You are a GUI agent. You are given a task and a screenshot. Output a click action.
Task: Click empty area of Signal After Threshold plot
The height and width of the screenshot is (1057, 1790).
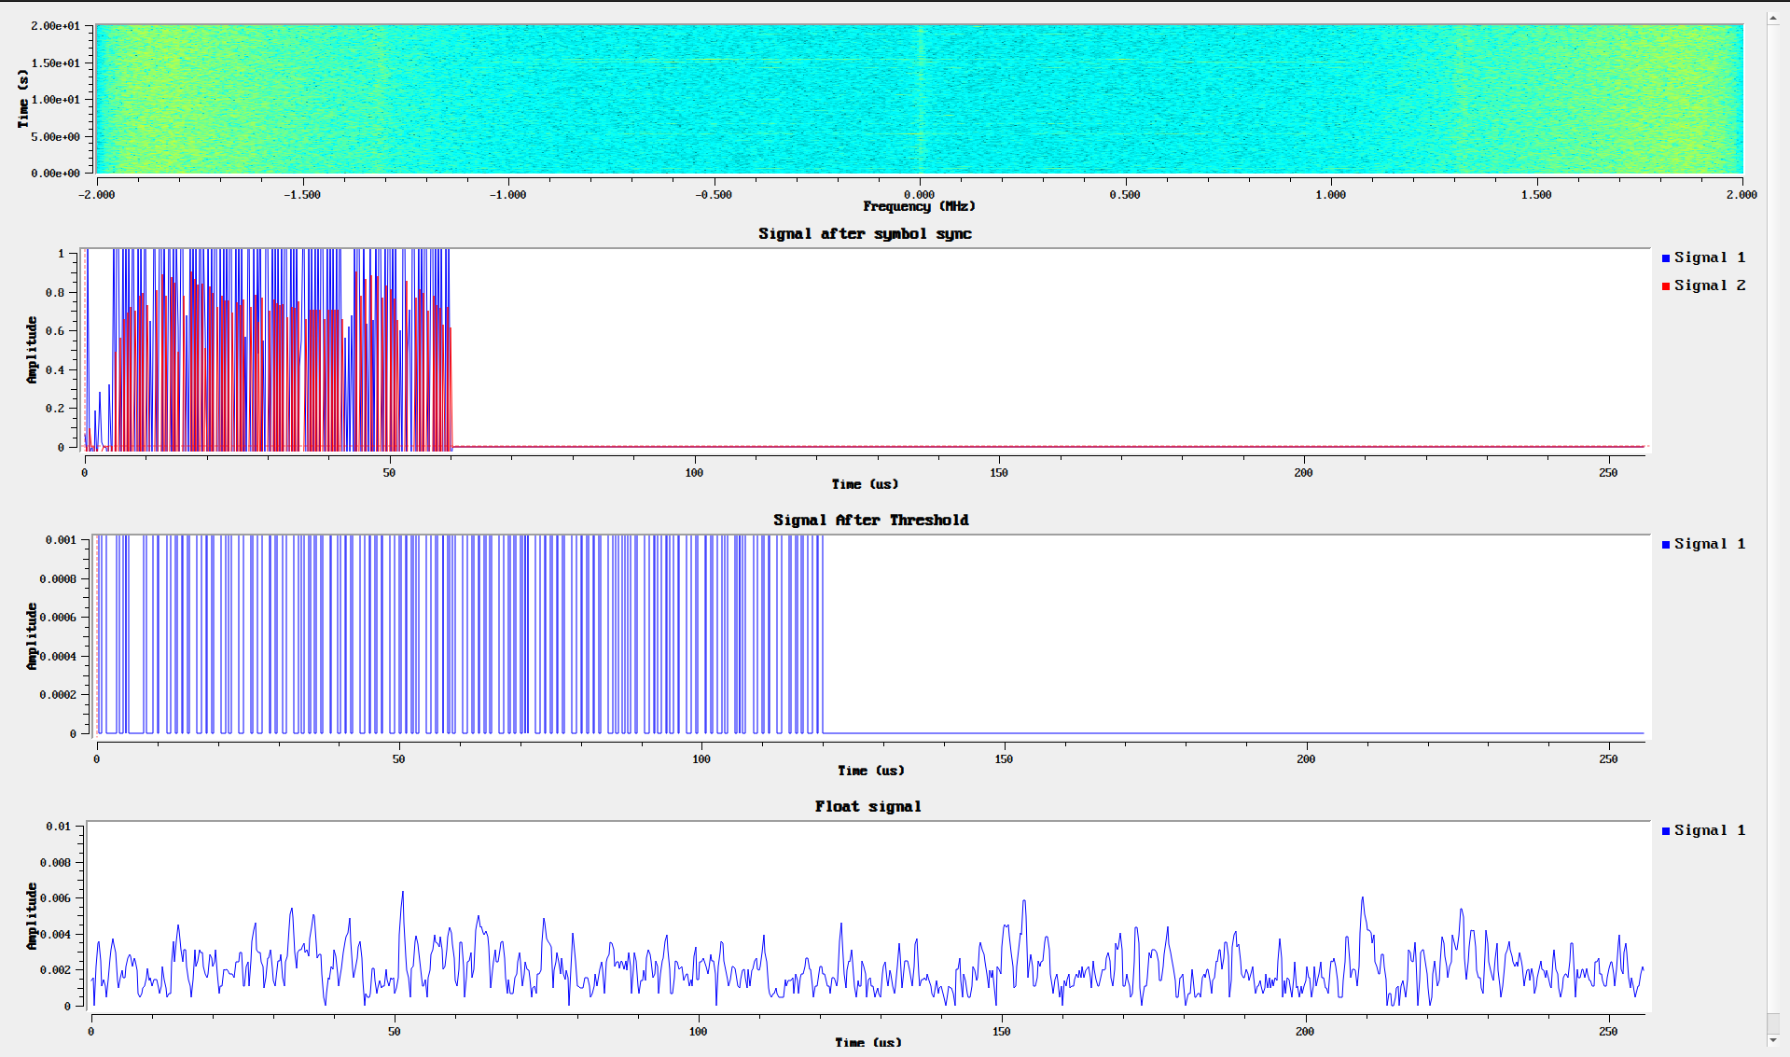(1231, 634)
